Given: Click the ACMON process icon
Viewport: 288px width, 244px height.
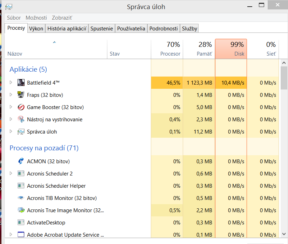Looking at the screenshot, I should pyautogui.click(x=21, y=161).
